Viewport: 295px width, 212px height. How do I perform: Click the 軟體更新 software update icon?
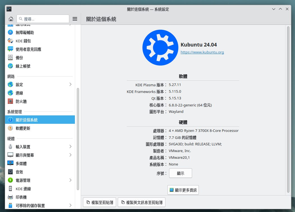[10, 128]
